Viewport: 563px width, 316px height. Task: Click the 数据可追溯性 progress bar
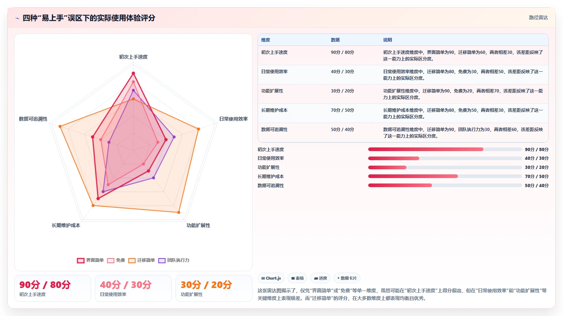(445, 185)
